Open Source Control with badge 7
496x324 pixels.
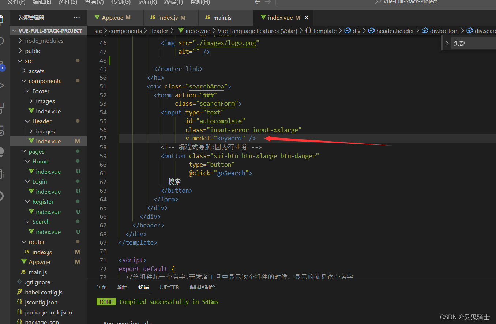pyautogui.click(x=2, y=66)
